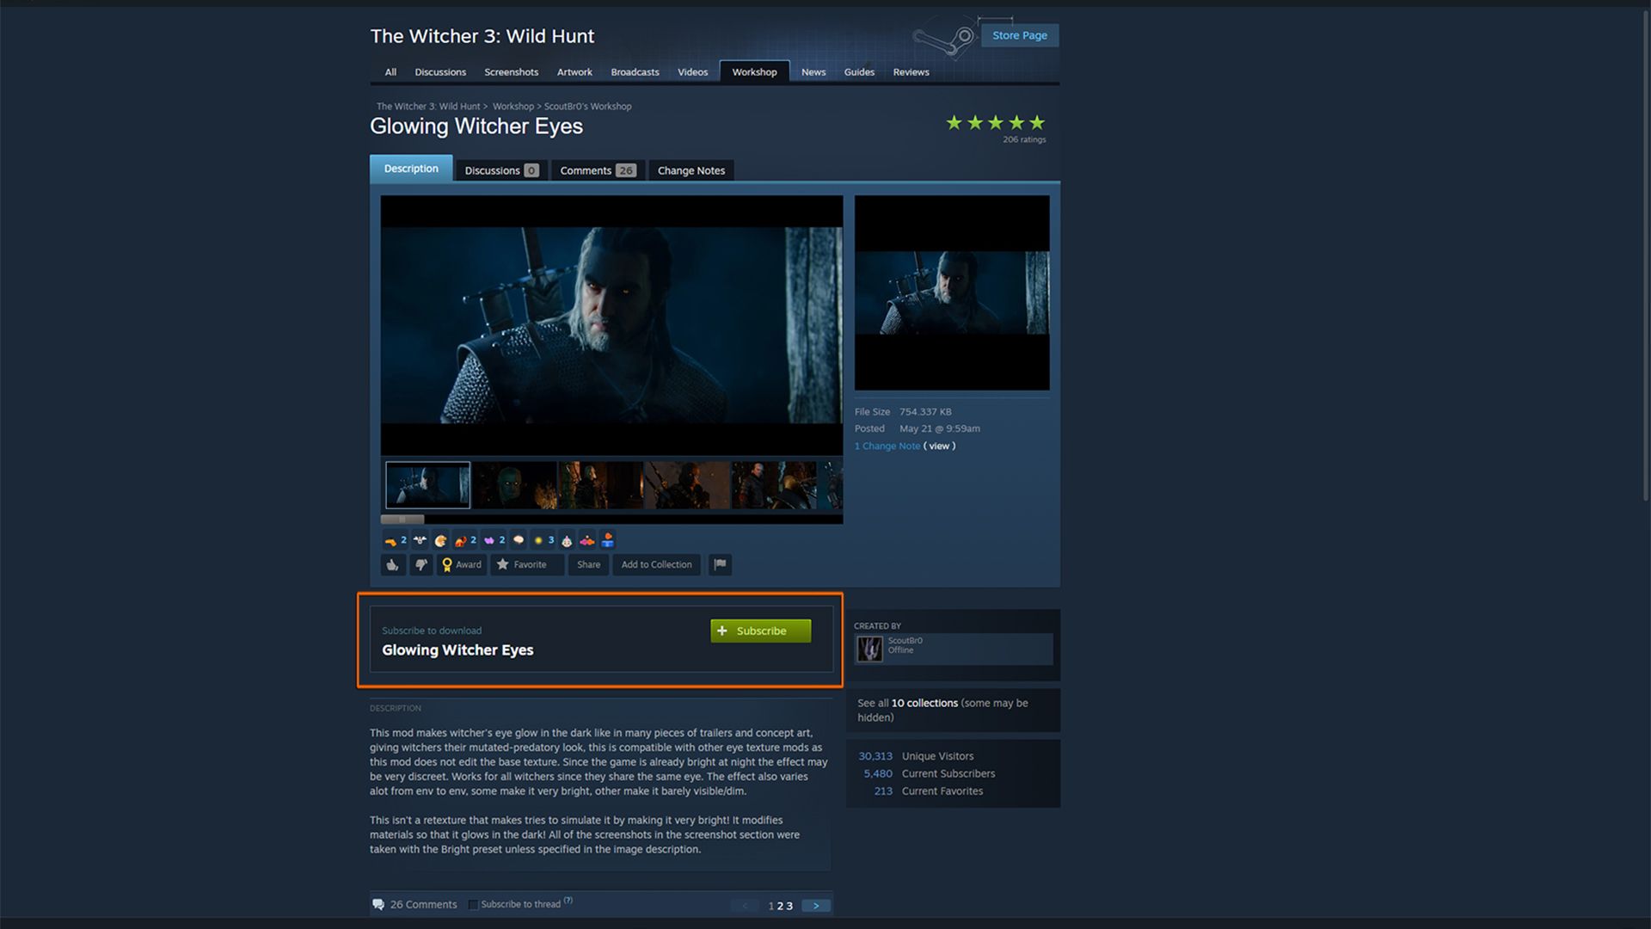The height and width of the screenshot is (929, 1651).
Task: Click the 206 ratings text
Action: (1024, 140)
